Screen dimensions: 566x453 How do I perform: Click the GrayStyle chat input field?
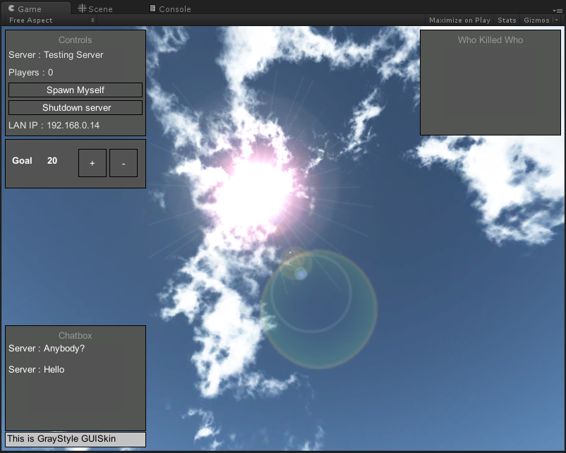click(x=75, y=439)
